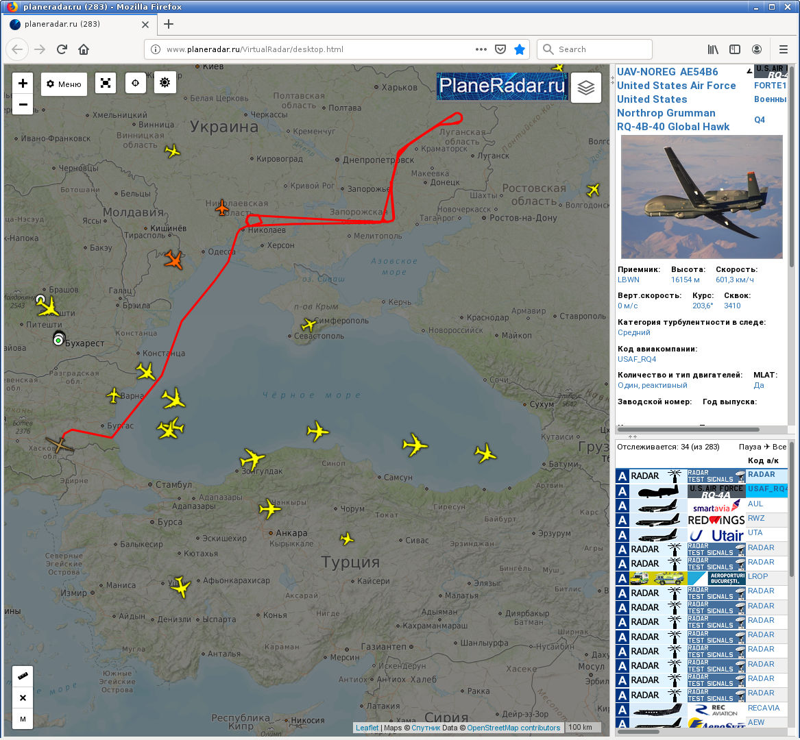This screenshot has height=740, width=800.
Task: Select the aircraft between Чорум and Сивас
Action: (x=347, y=539)
